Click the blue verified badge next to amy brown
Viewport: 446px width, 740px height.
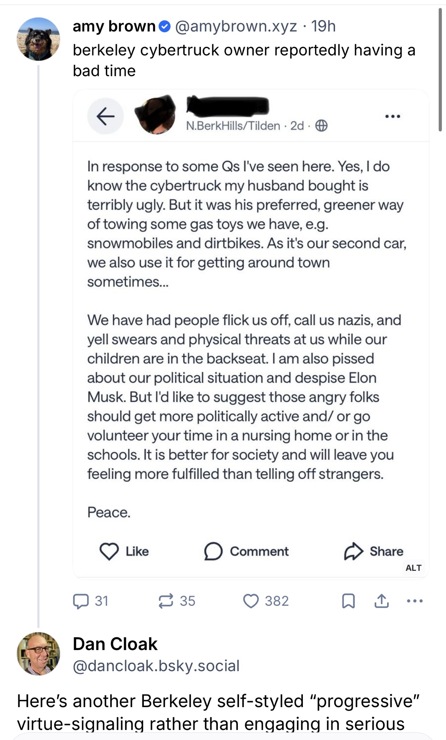coord(165,26)
